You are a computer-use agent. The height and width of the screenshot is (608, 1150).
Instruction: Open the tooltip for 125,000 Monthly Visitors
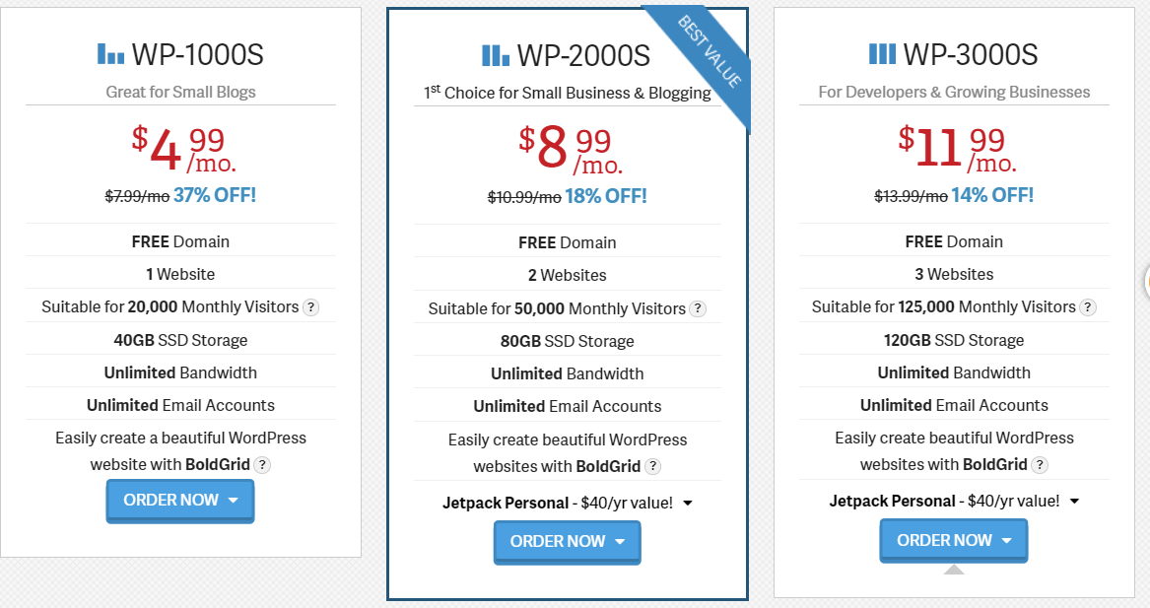click(1088, 307)
